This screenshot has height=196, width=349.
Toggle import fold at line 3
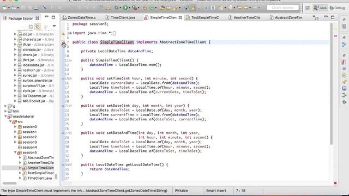pyautogui.click(x=70, y=33)
